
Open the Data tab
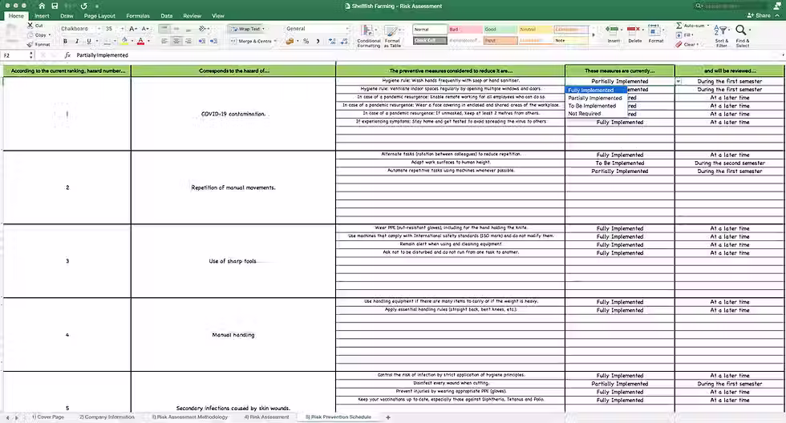click(167, 16)
